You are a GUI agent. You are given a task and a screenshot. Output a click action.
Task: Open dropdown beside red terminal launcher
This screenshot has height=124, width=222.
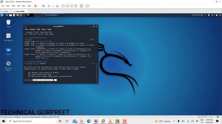[23, 15]
